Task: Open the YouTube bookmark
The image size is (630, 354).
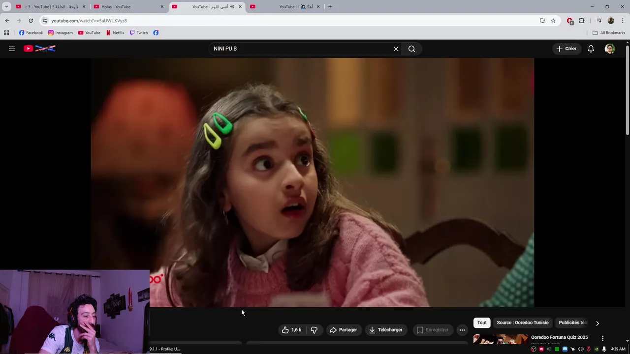Action: [x=89, y=33]
